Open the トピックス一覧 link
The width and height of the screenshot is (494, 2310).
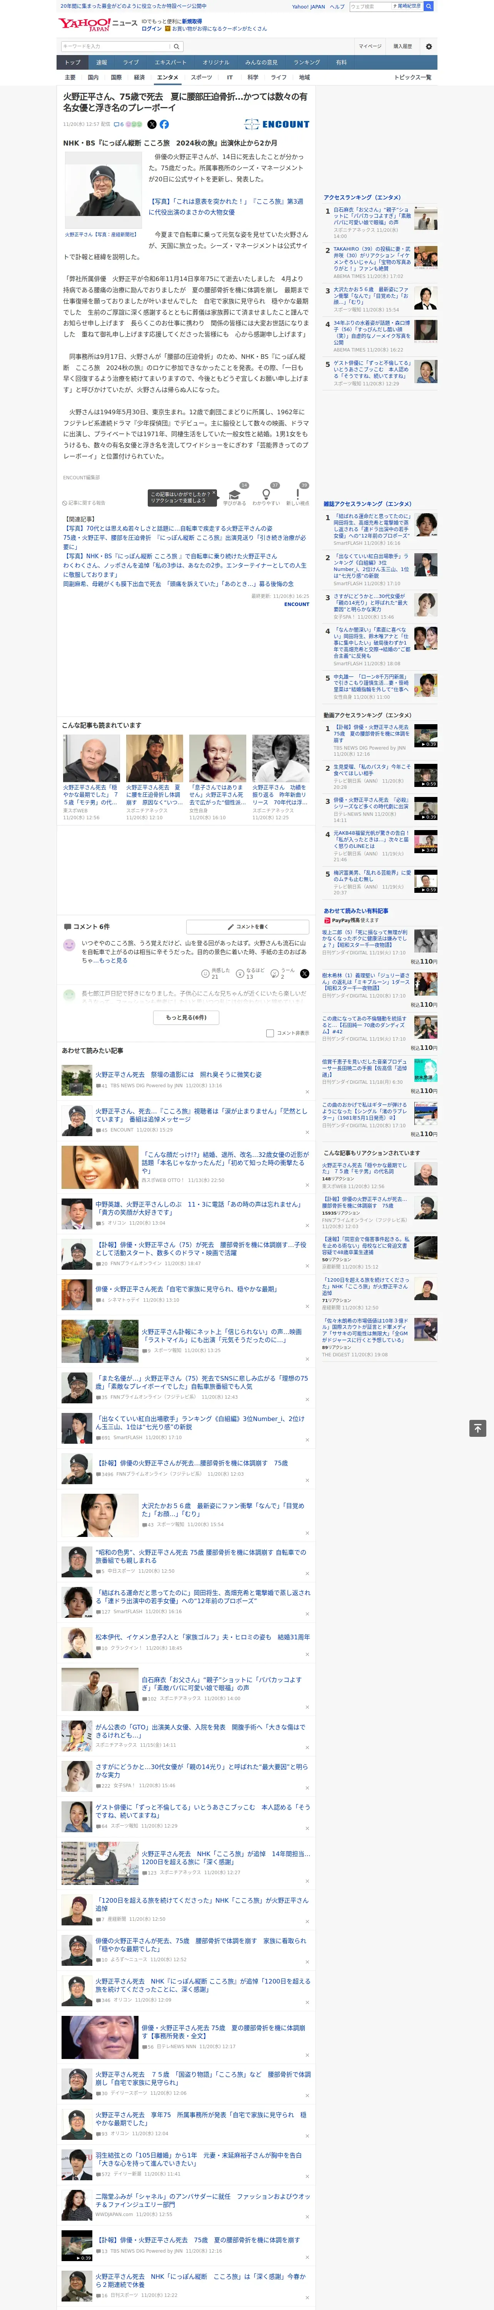click(412, 78)
